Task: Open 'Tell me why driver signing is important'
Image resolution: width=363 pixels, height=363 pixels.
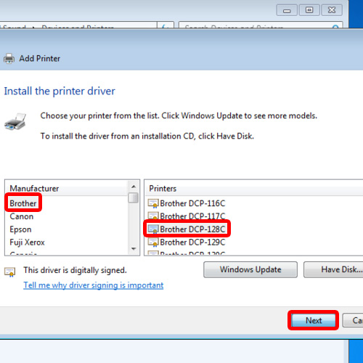Action: click(94, 285)
